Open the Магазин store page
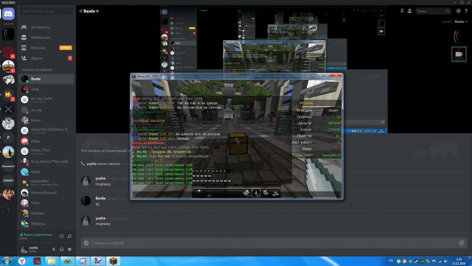 tap(38, 48)
